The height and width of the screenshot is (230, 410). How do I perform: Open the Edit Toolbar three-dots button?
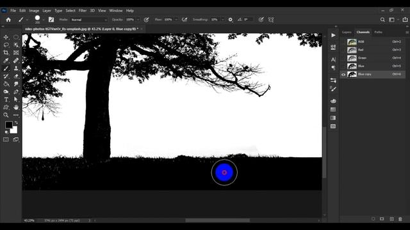[x=16, y=115]
